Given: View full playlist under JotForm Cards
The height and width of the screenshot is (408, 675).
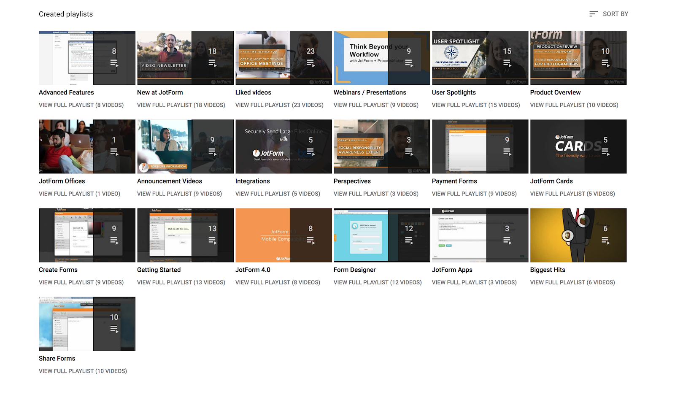Looking at the screenshot, I should [572, 194].
